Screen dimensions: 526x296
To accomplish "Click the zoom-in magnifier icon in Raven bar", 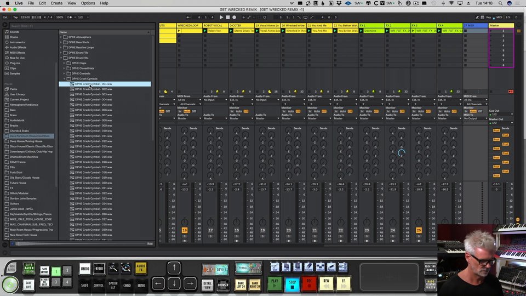I will (126, 268).
